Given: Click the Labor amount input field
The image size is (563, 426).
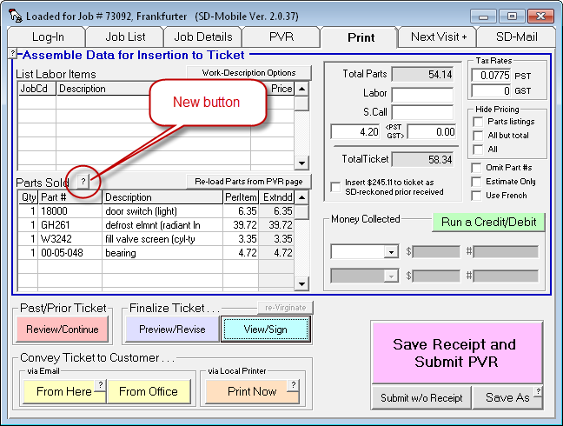Looking at the screenshot, I should pyautogui.click(x=422, y=94).
